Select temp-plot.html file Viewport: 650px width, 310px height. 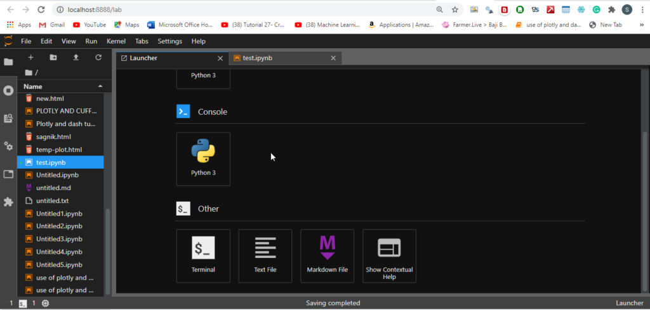coord(60,150)
